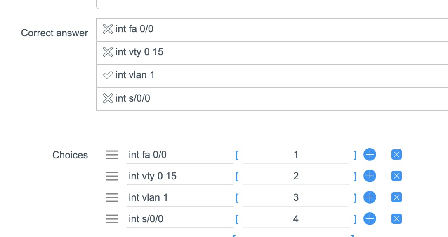The image size is (448, 237).
Task: Click the value field showing 3
Action: (x=295, y=197)
